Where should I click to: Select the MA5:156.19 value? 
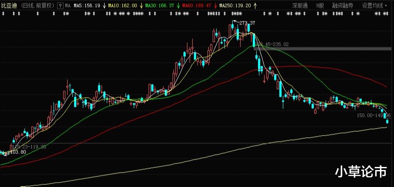[x=87, y=6]
